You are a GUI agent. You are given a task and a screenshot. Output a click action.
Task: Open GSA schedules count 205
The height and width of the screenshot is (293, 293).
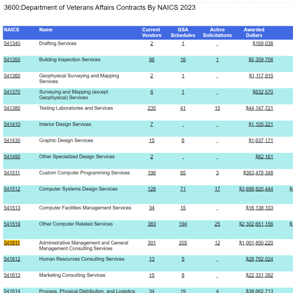click(x=183, y=243)
